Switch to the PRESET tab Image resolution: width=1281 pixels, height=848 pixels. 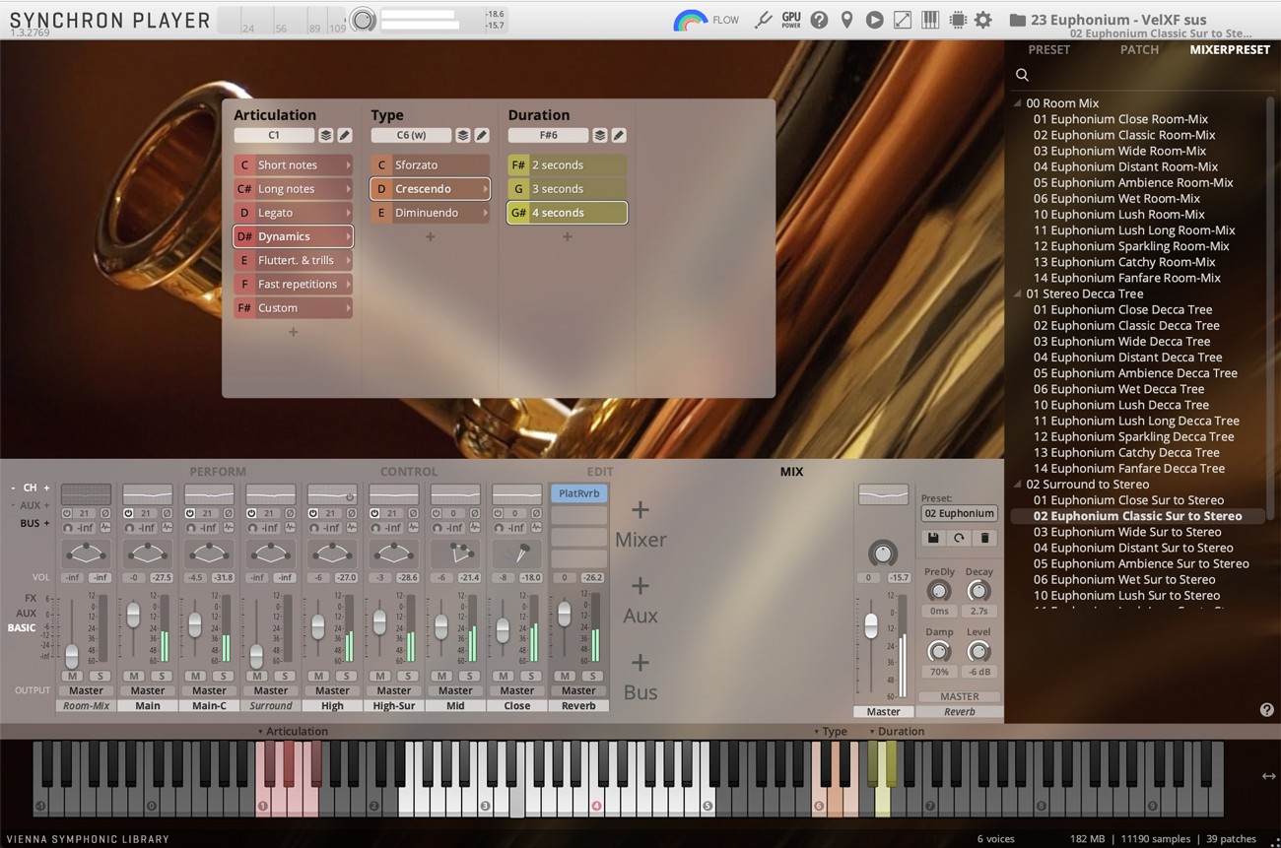[x=1049, y=49]
